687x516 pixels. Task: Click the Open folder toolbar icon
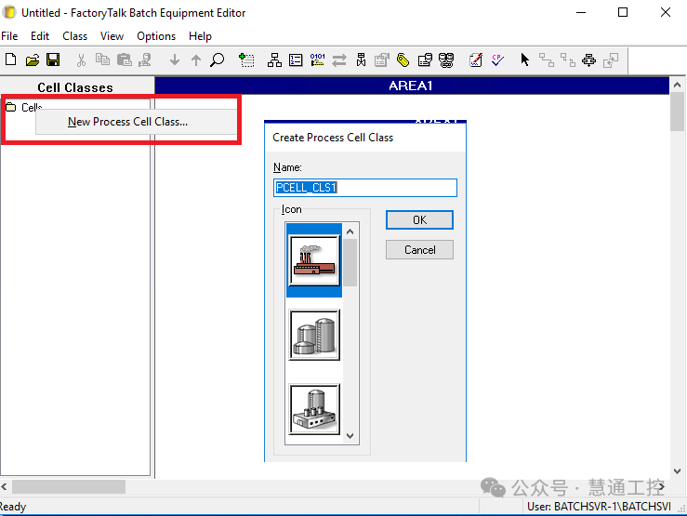pos(32,60)
